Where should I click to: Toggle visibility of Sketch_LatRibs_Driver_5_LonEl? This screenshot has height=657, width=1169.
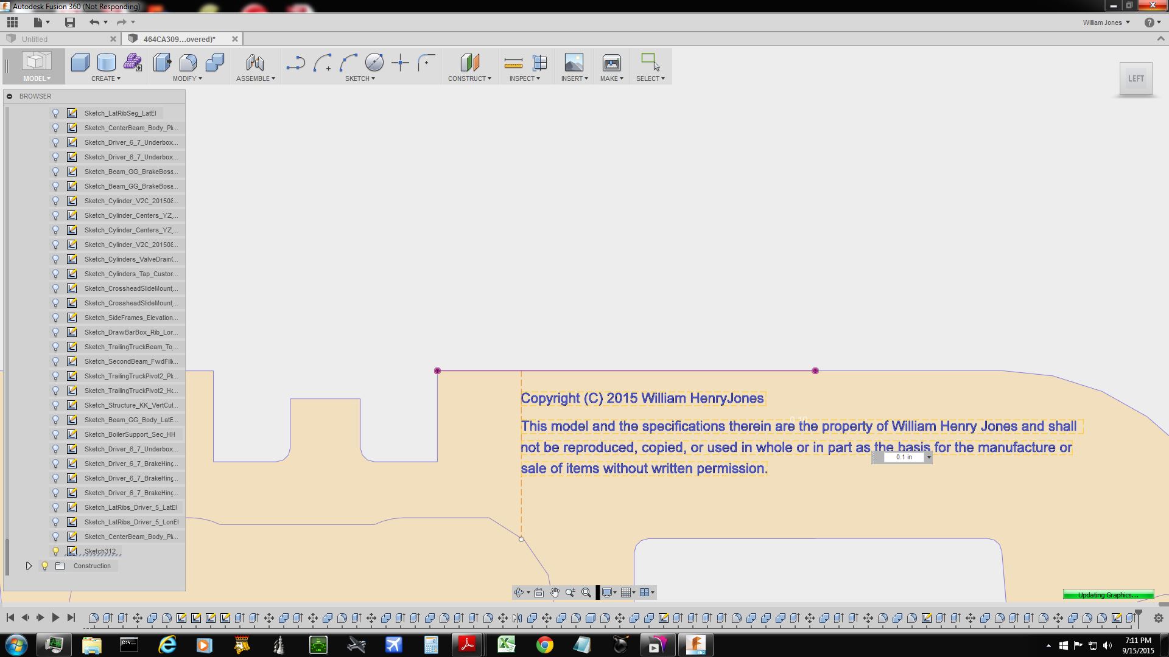(55, 522)
